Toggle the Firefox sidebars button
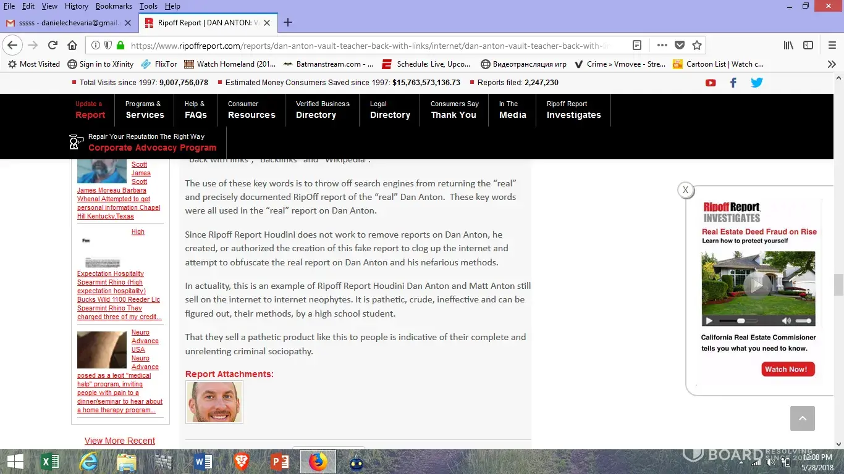The image size is (844, 474). (x=808, y=45)
